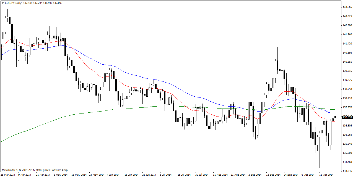
Task: Select the current price tag 137.093
Action: 347,117
